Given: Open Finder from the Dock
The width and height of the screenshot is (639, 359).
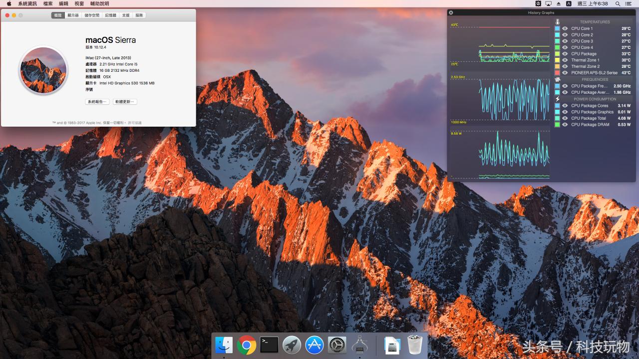Looking at the screenshot, I should tap(224, 345).
